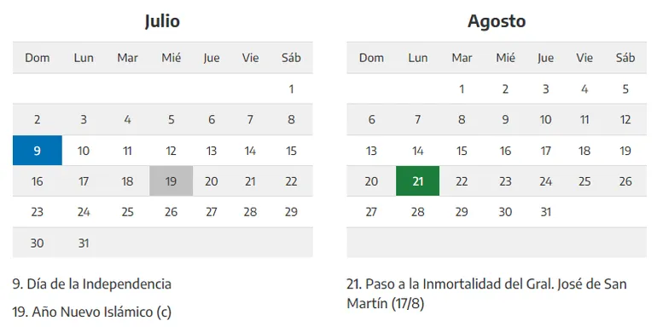Pick July 30 in the Dom column
This screenshot has width=657, height=332.
point(38,243)
